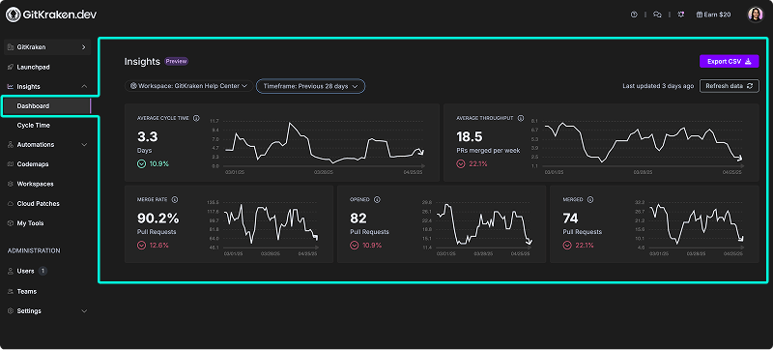The image size is (773, 350).
Task: Expand the Automations section chevron
Action: click(x=84, y=145)
